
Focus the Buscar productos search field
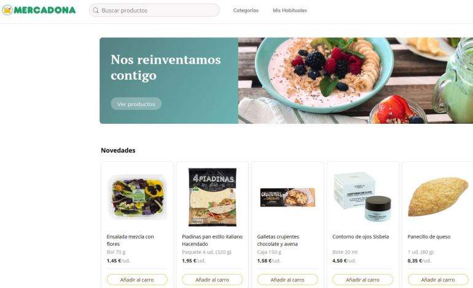pos(154,10)
